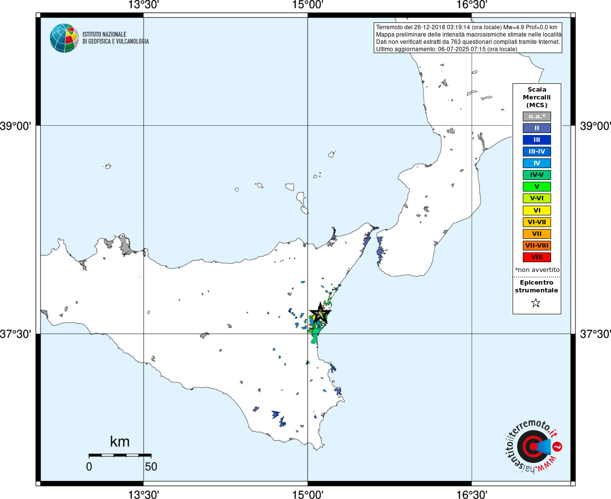The image size is (611, 499).
Task: Select the V-VI intensity legend swatch
Action: click(x=537, y=198)
